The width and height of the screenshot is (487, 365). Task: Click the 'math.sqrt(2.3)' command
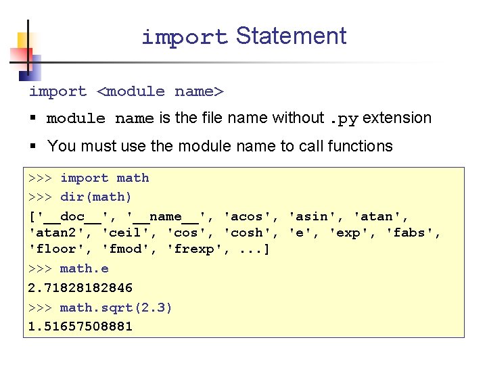tap(116, 308)
